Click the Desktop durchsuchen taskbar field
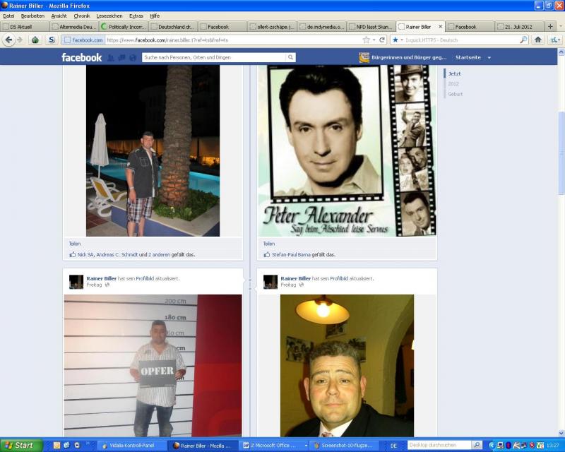The height and width of the screenshot is (452, 565). click(x=439, y=445)
